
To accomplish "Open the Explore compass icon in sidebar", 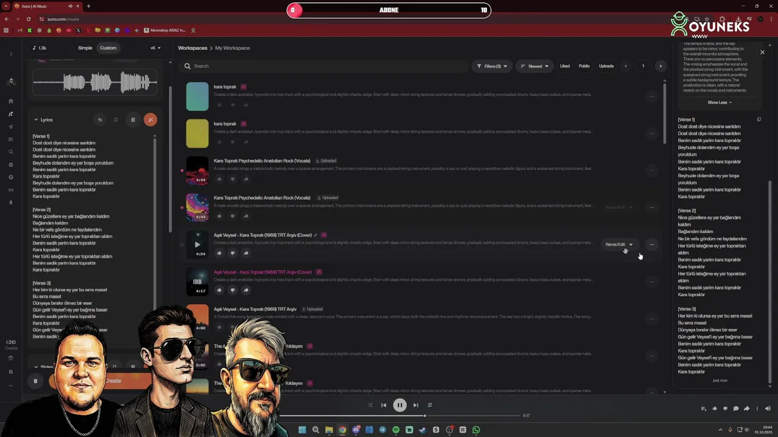I will click(10, 177).
